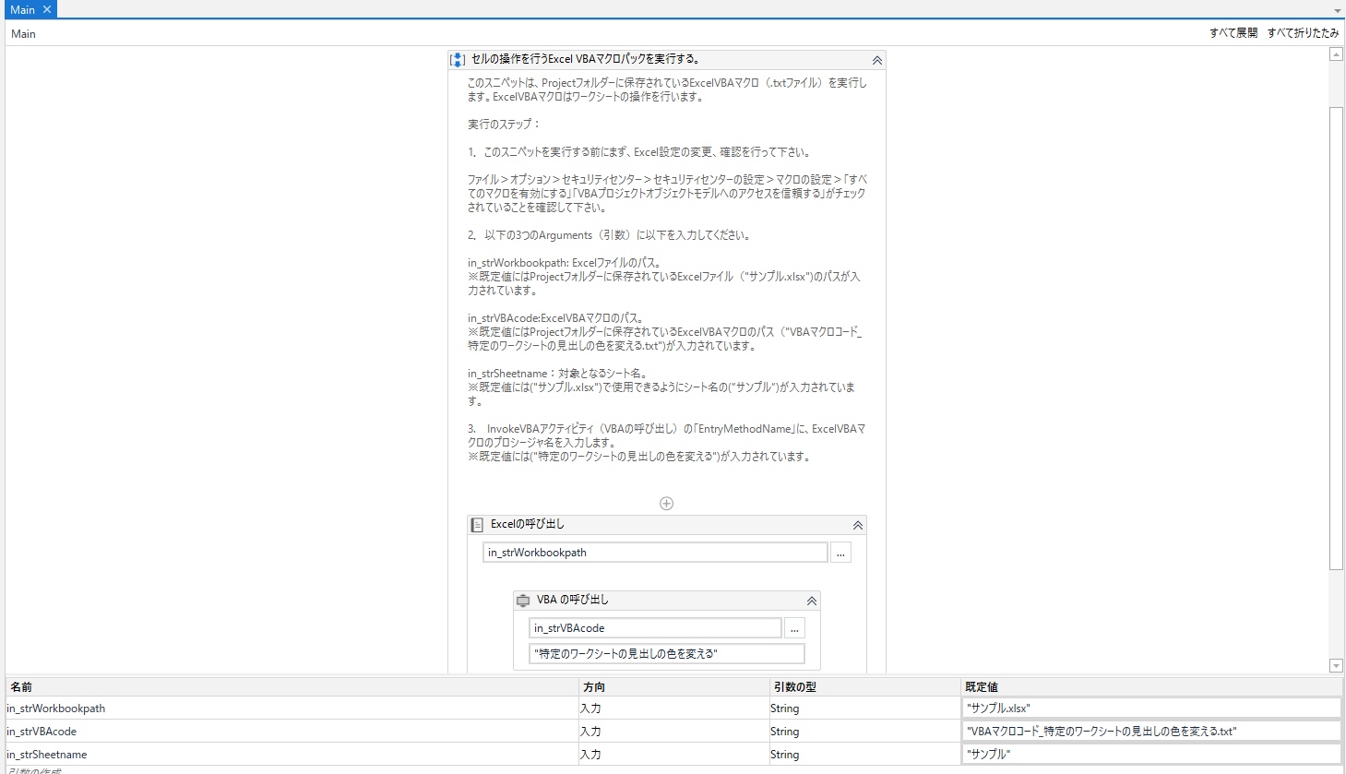Viewport: 1346px width, 774px height.
Task: Click the sequence title セルの操作を行うExcel VBAマクロパックを実行する。
Action: (x=586, y=59)
